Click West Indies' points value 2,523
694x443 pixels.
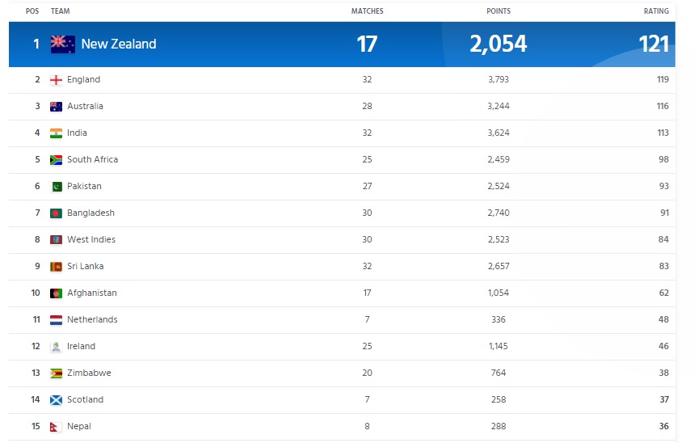point(498,239)
